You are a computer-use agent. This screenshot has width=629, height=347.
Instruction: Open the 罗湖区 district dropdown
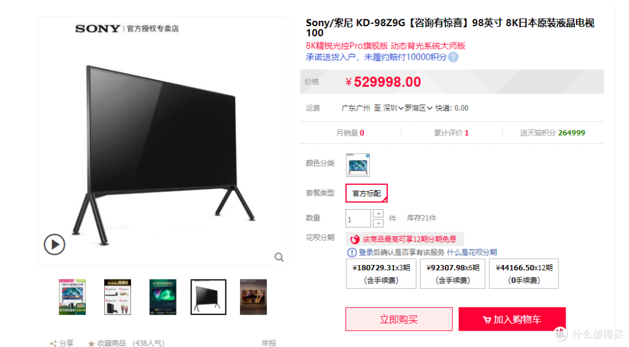tap(418, 108)
